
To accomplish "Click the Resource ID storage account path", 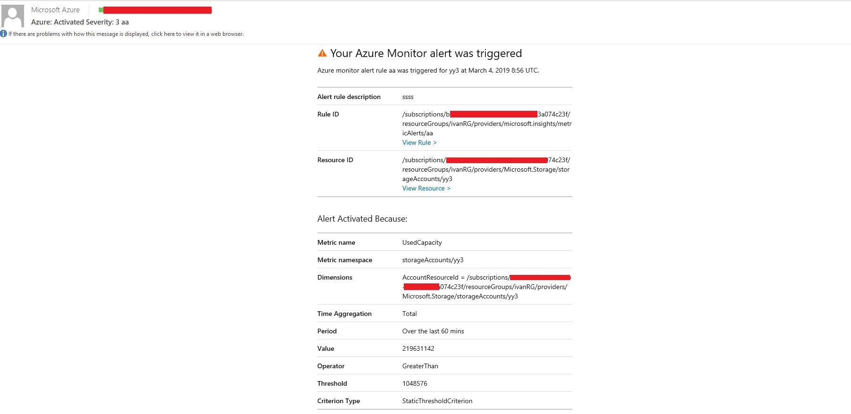I will (485, 169).
